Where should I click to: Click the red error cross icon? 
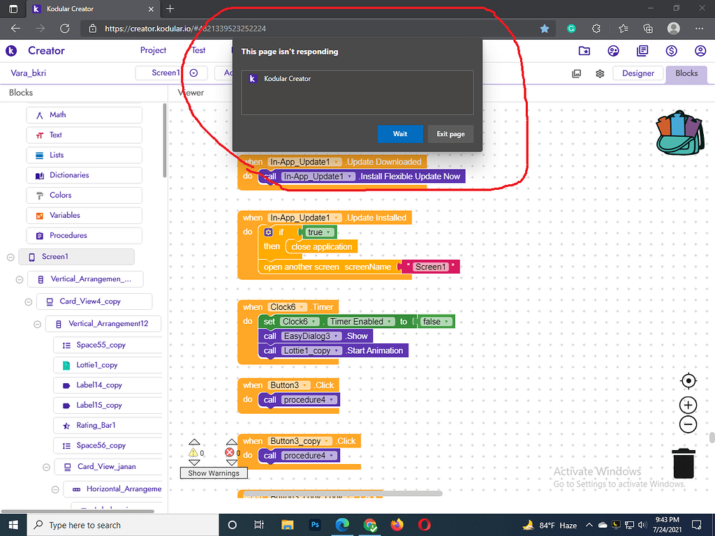click(x=229, y=452)
